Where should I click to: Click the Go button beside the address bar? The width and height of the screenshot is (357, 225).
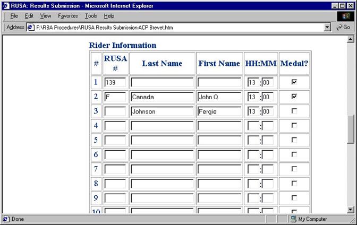(x=343, y=27)
